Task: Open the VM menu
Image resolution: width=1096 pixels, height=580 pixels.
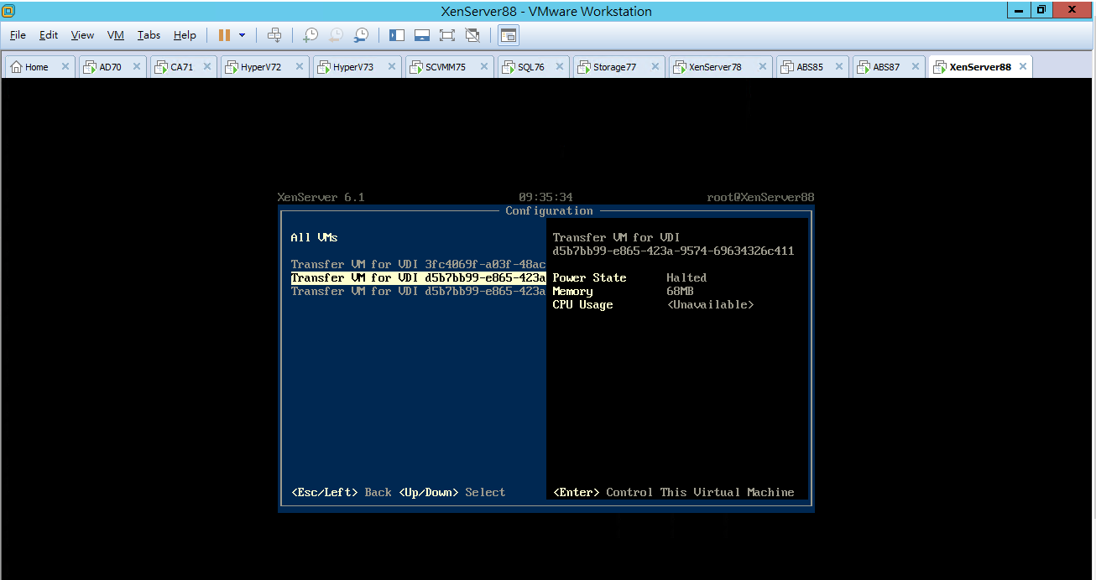Action: (116, 35)
